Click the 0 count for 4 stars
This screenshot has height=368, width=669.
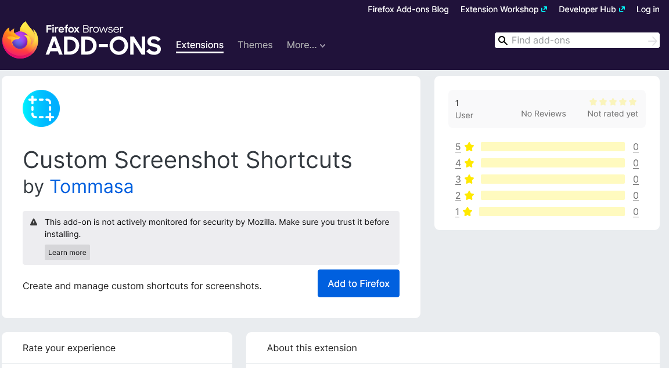pos(636,163)
